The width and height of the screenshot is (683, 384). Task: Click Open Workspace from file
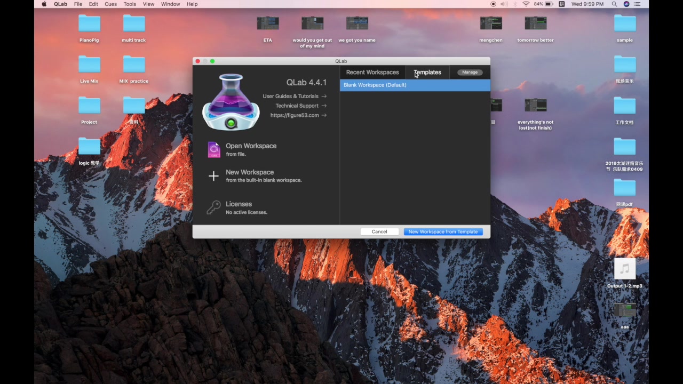[x=251, y=149]
